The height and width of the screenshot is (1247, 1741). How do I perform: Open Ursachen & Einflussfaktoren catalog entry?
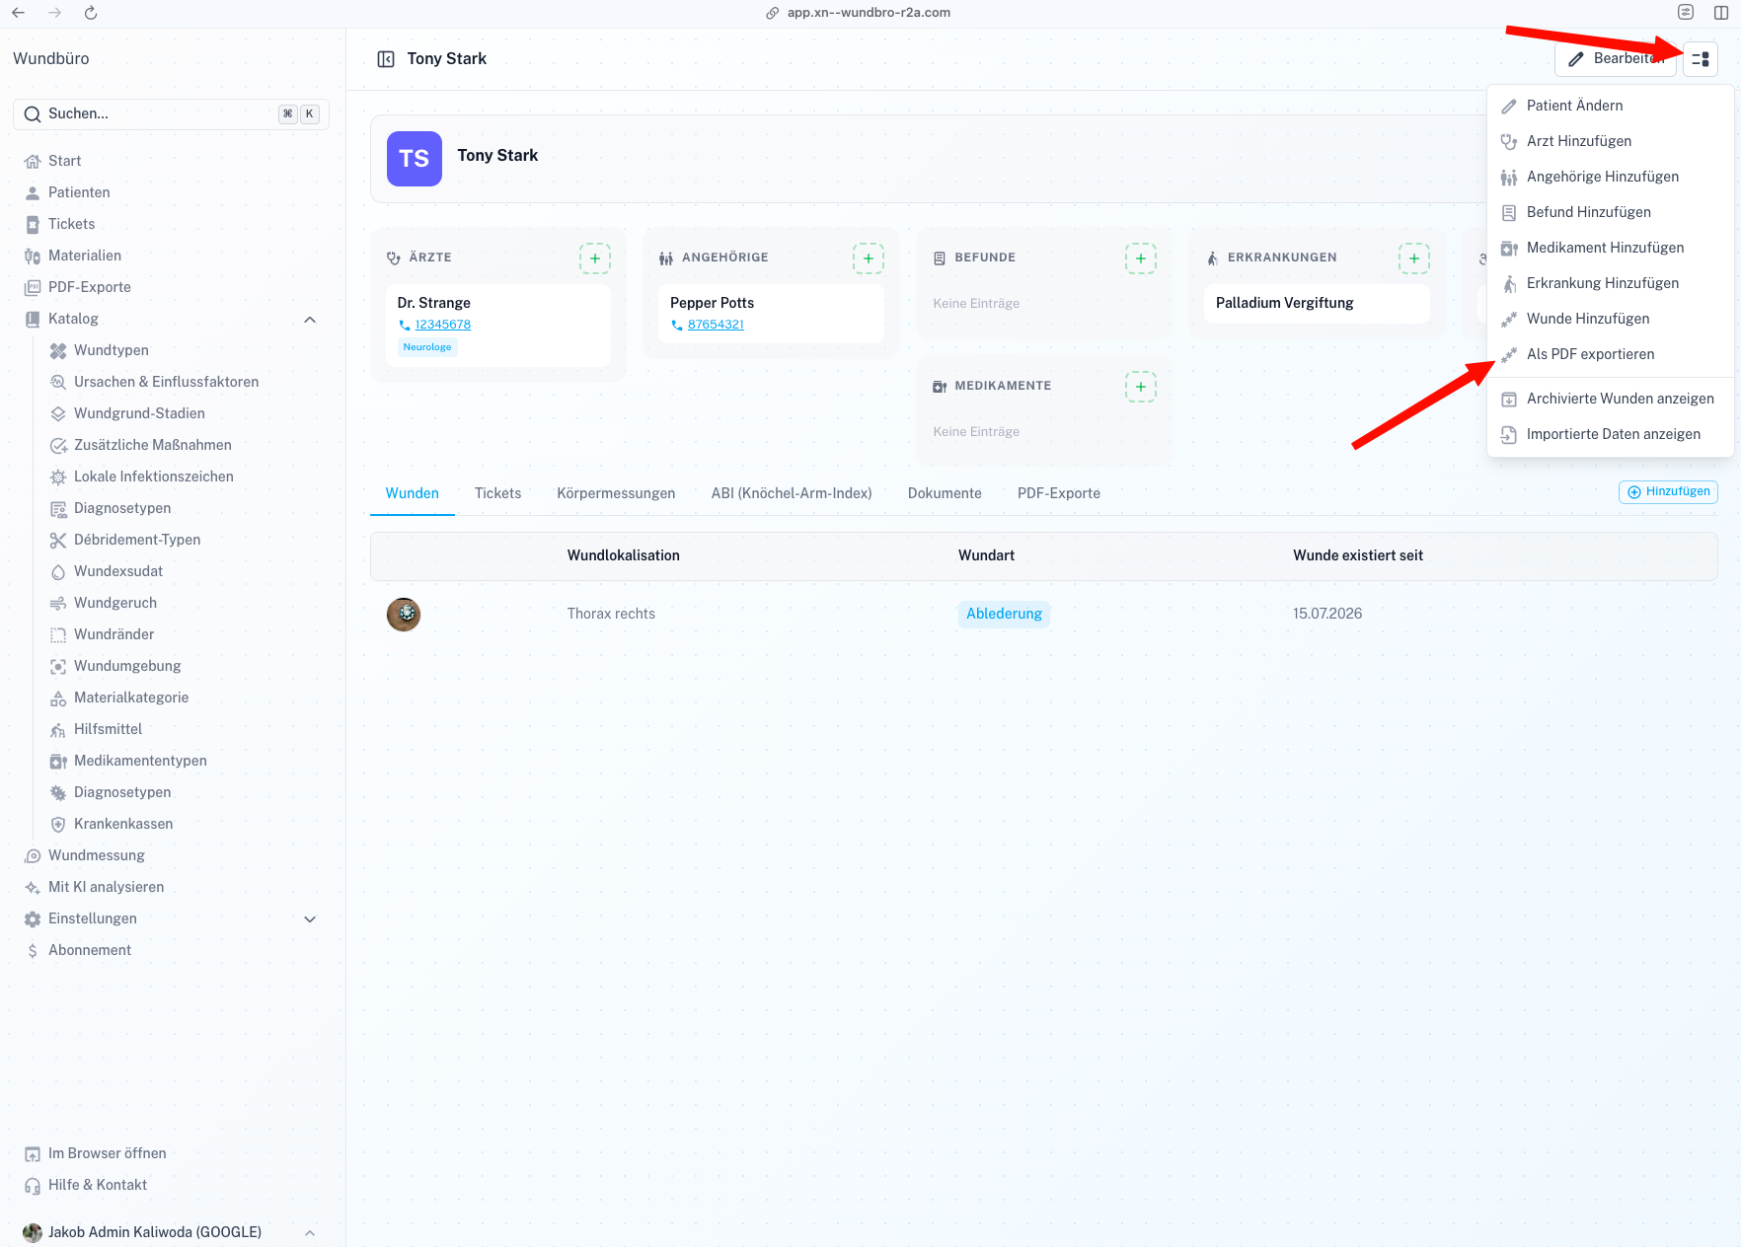tap(166, 382)
